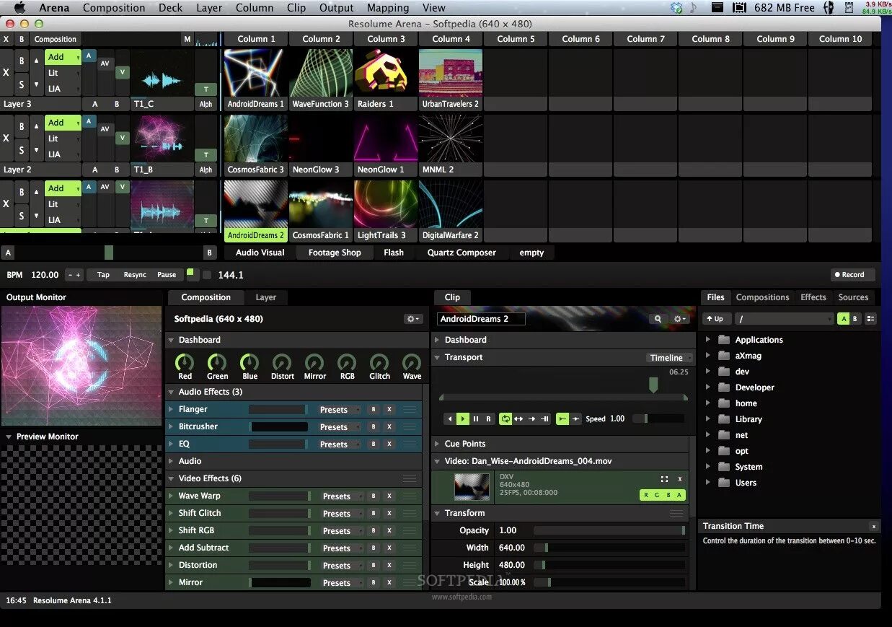Click the Resync button

tap(135, 275)
